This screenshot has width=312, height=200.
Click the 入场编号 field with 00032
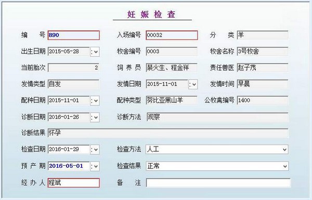click(x=172, y=35)
